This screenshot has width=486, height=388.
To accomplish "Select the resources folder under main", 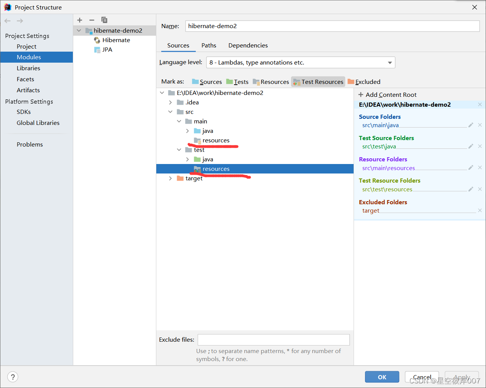I will [216, 140].
